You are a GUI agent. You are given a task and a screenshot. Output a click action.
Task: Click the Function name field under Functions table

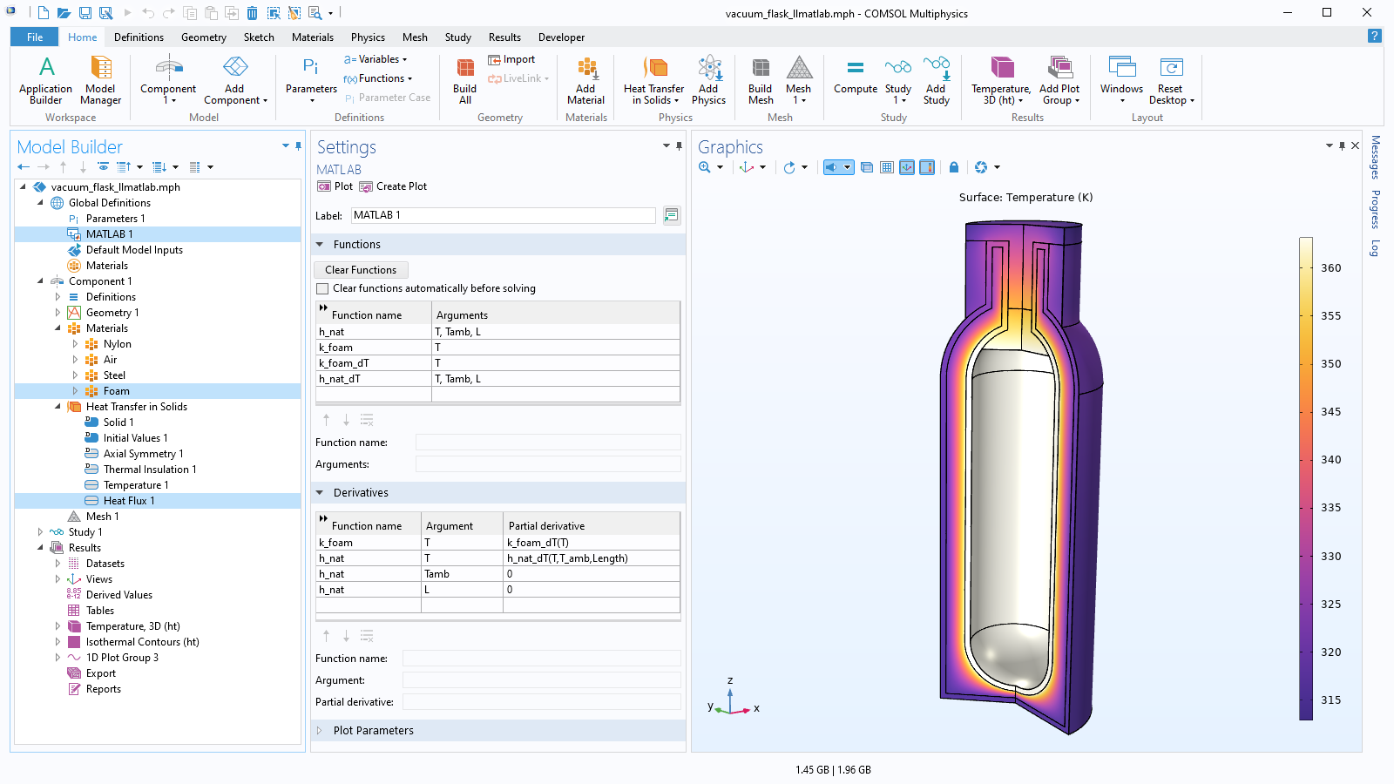point(548,443)
